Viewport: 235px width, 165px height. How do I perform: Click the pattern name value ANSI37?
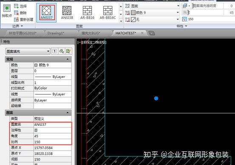(52, 125)
